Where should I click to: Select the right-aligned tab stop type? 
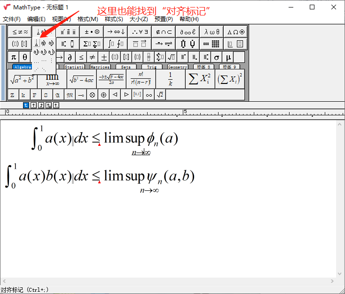[41, 106]
